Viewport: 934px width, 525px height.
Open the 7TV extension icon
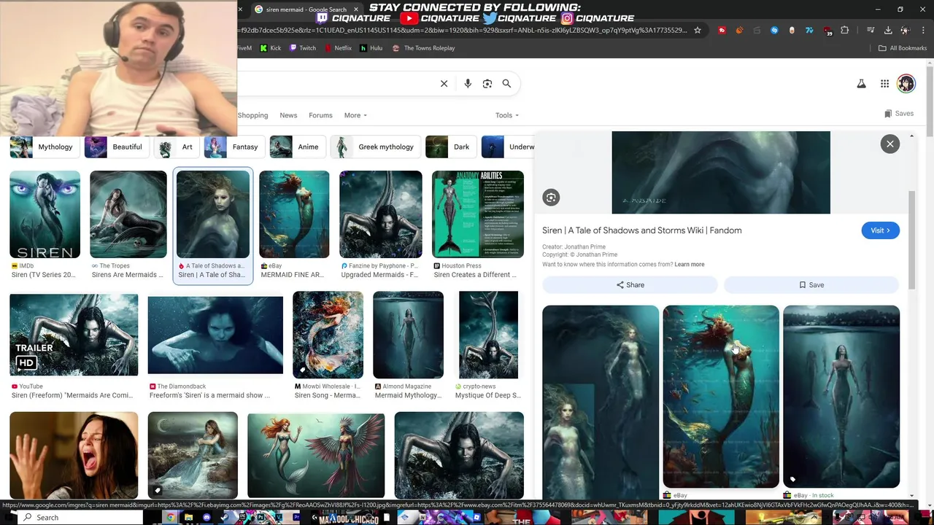[809, 31]
